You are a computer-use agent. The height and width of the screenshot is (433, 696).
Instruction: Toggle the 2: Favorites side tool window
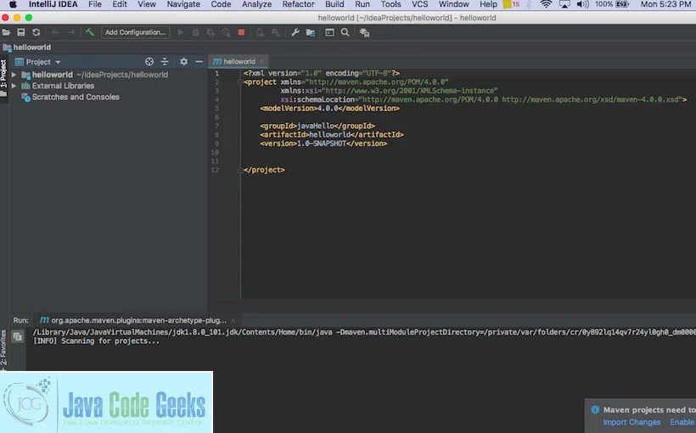3,348
